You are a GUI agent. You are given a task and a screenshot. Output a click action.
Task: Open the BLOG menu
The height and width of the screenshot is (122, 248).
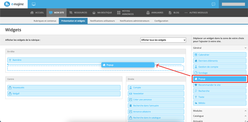174,13
